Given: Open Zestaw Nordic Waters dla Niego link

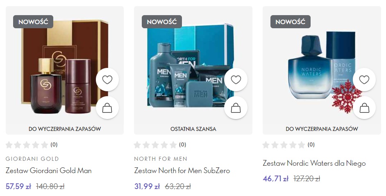Looking at the screenshot, I should click(x=314, y=163).
